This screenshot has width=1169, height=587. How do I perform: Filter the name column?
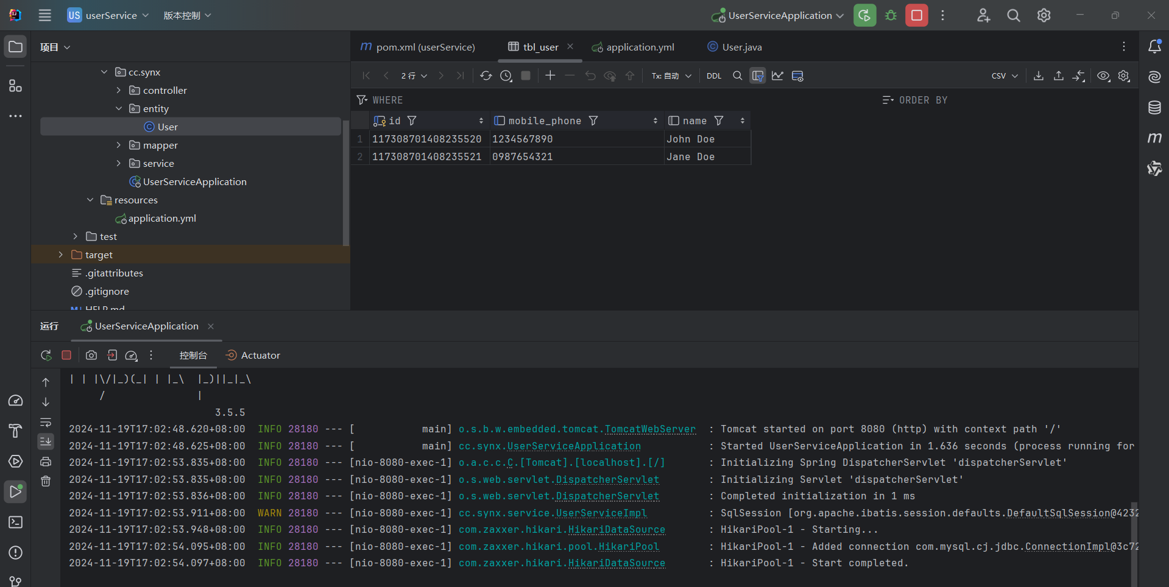[719, 121]
